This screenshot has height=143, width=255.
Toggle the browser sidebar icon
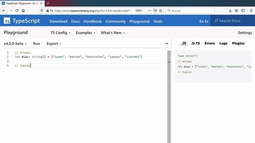pos(243,11)
